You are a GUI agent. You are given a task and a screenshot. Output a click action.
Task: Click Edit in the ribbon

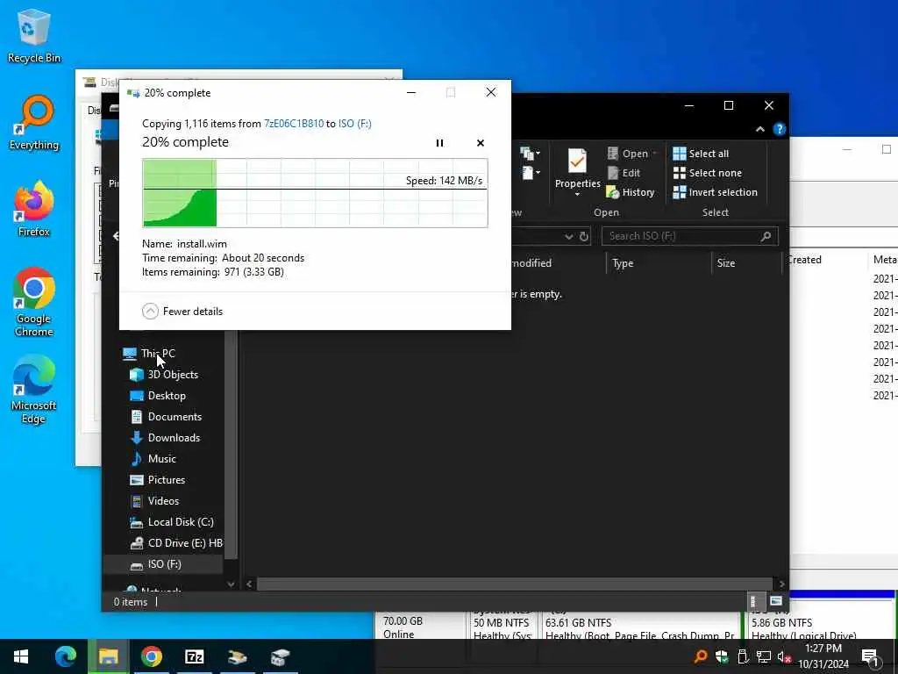tap(624, 173)
